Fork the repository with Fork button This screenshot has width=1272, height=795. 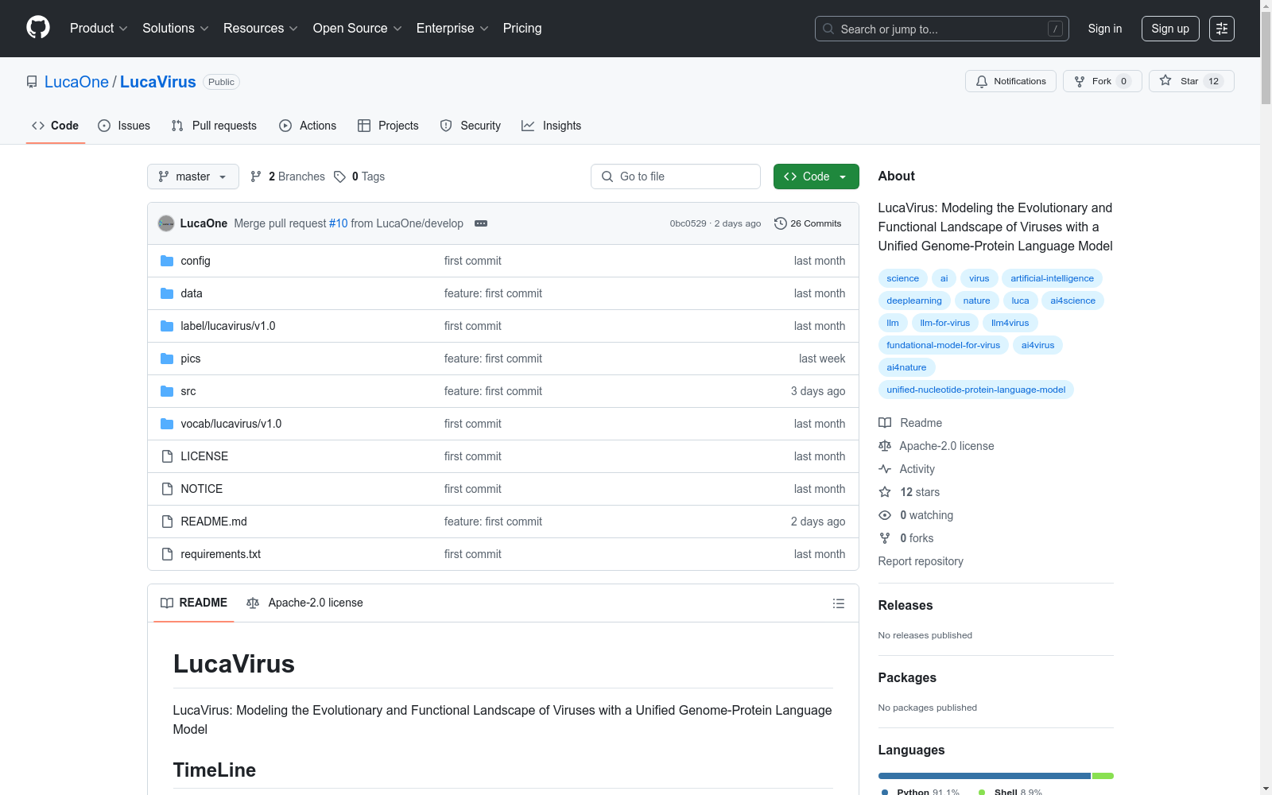(1102, 81)
